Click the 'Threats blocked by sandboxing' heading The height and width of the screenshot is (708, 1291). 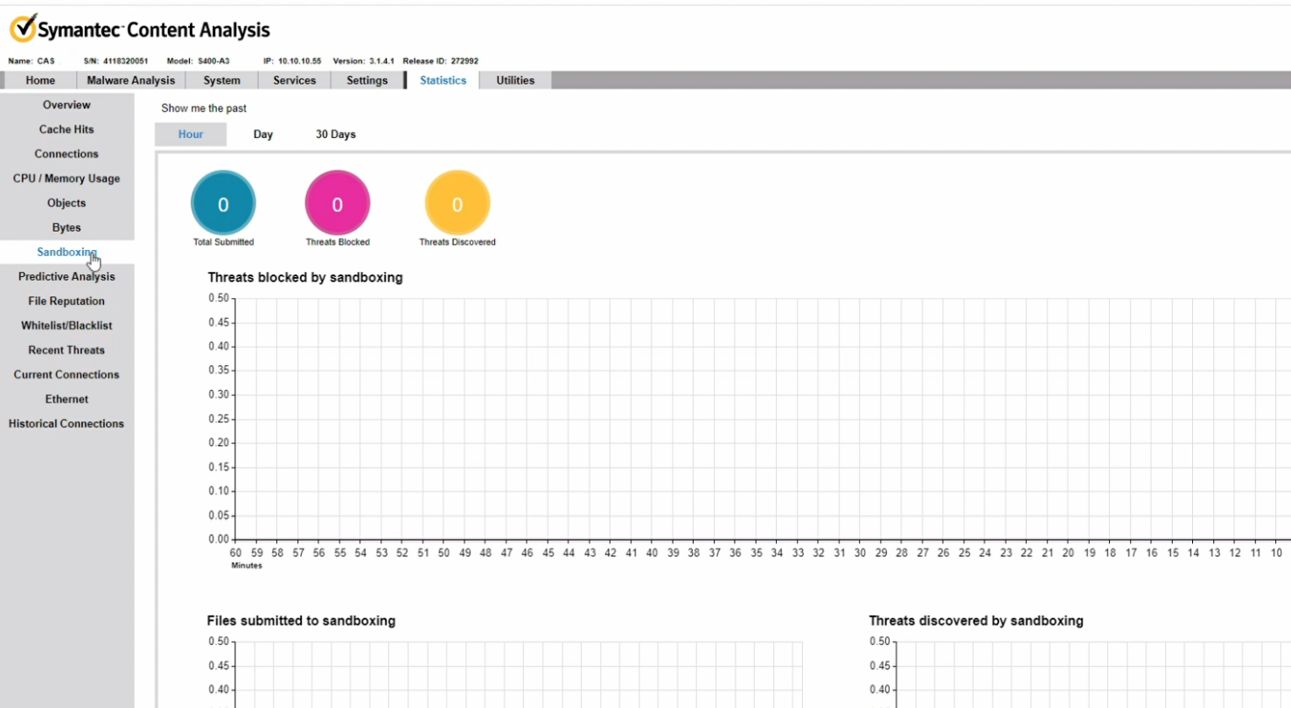(x=305, y=277)
